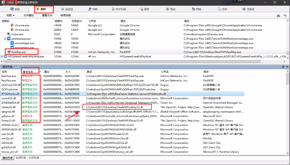Sort modules by 安全状态 column header

30,72
